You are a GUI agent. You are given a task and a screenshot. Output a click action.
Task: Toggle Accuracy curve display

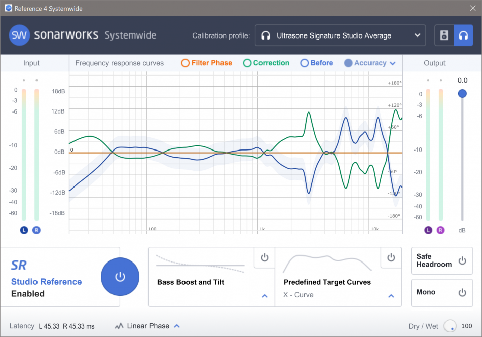pyautogui.click(x=365, y=63)
